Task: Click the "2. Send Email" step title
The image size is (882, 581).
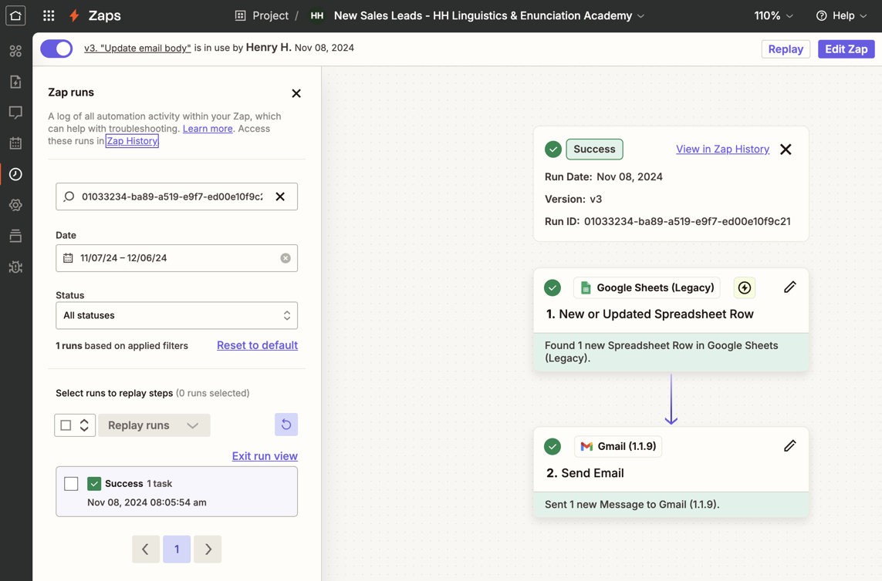Action: [x=585, y=473]
